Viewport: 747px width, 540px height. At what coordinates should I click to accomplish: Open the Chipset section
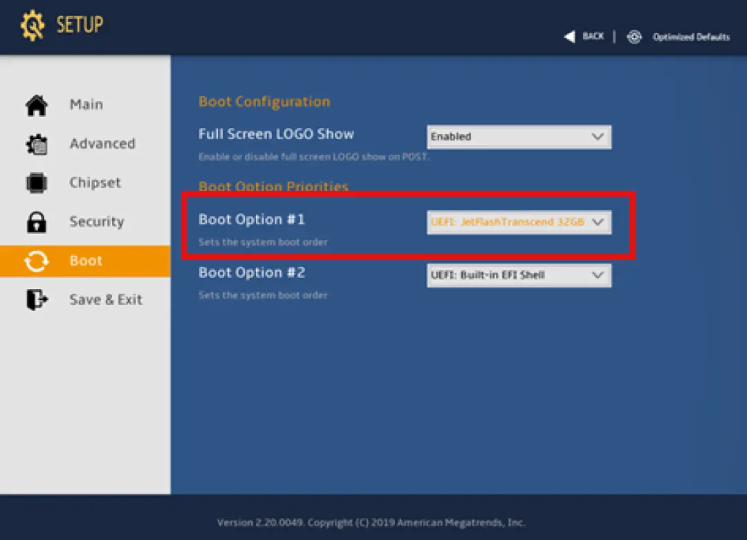95,183
